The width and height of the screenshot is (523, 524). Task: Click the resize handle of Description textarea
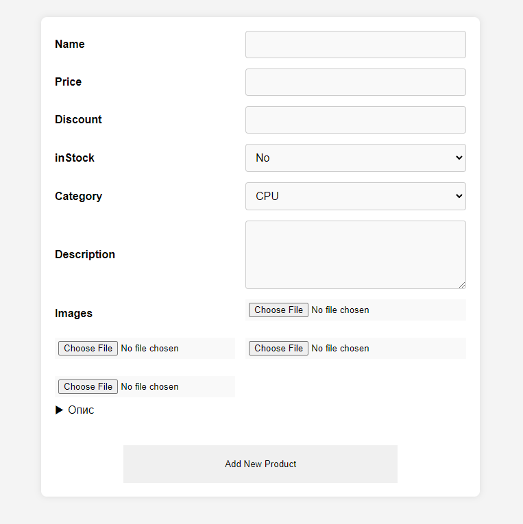(x=462, y=285)
